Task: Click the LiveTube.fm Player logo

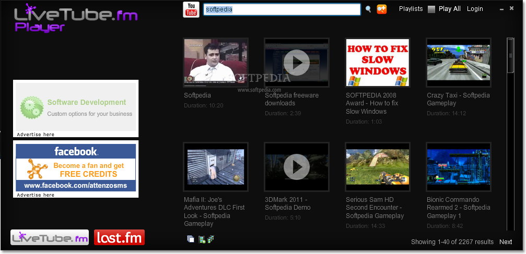Action: click(76, 18)
